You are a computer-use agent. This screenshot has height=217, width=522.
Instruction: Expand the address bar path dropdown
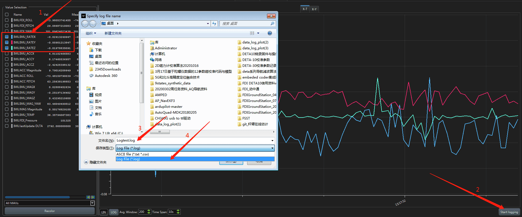208,24
